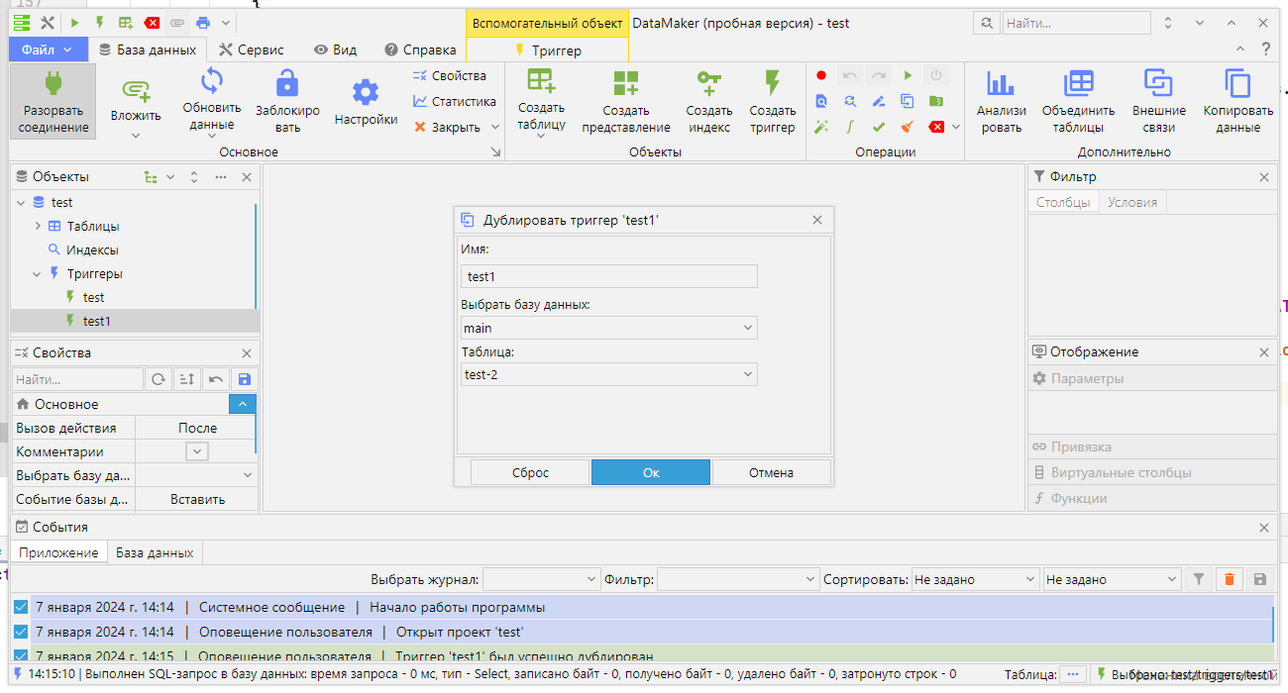The width and height of the screenshot is (1288, 693).
Task: Click Создать представление icon
Action: tap(626, 83)
